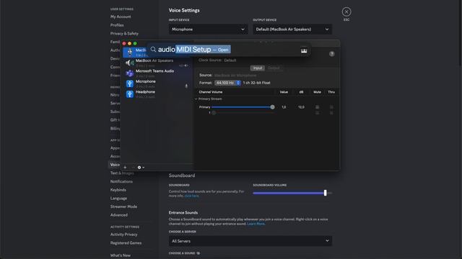Toggle Thru checkbox for channel 1

pos(331,113)
